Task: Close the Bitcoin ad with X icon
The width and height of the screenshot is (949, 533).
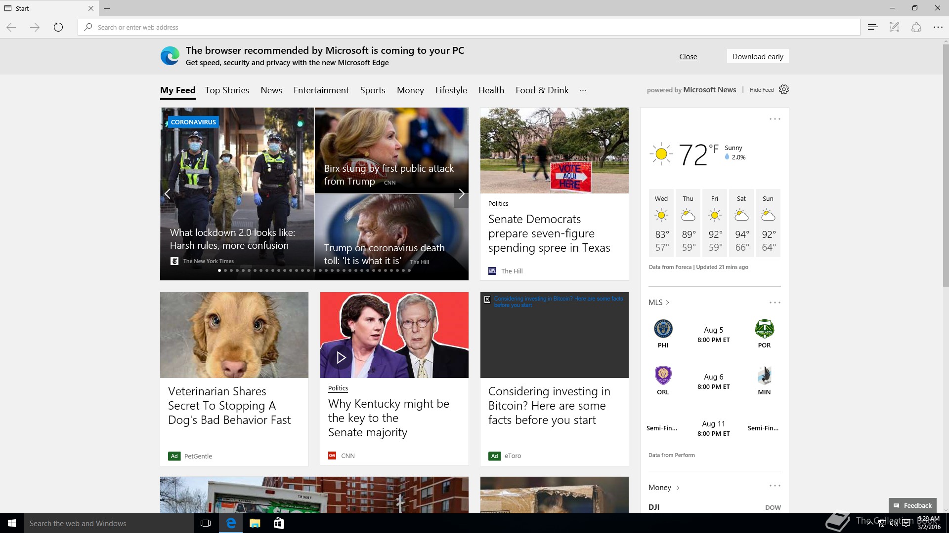Action: pyautogui.click(x=487, y=299)
